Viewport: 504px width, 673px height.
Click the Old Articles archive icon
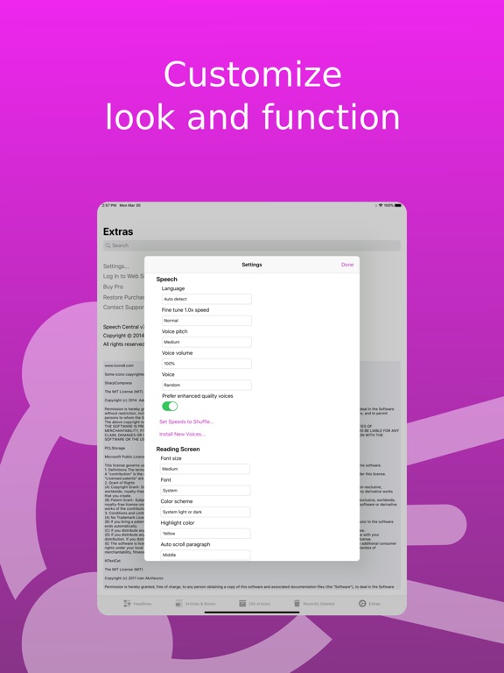(x=242, y=604)
